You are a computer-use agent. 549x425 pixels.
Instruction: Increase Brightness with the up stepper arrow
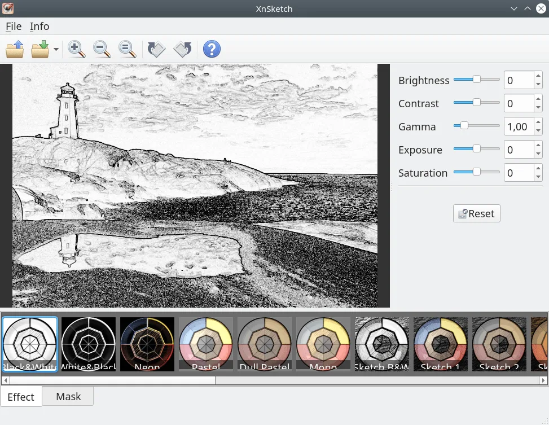(x=538, y=76)
